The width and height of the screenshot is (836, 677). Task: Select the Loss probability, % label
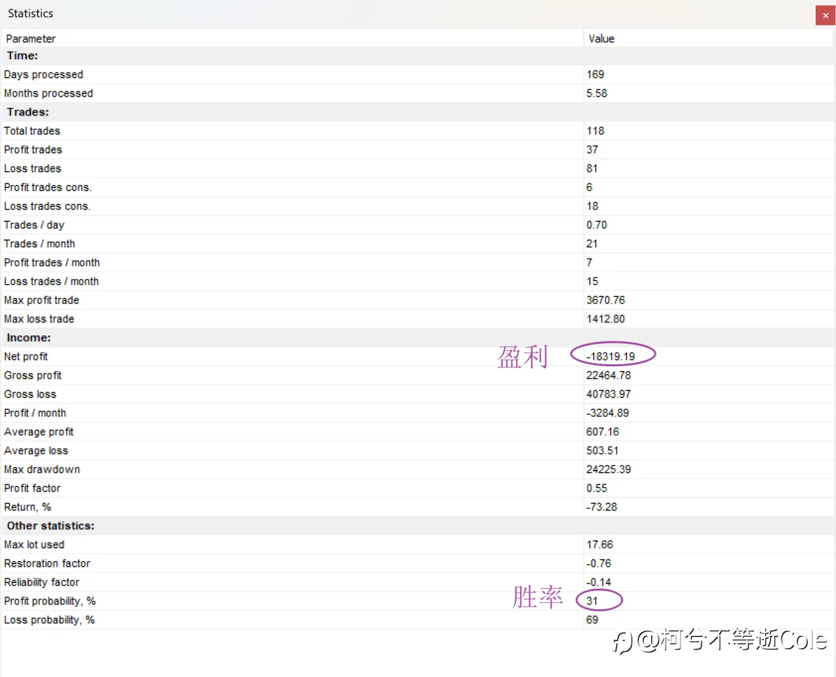point(49,620)
